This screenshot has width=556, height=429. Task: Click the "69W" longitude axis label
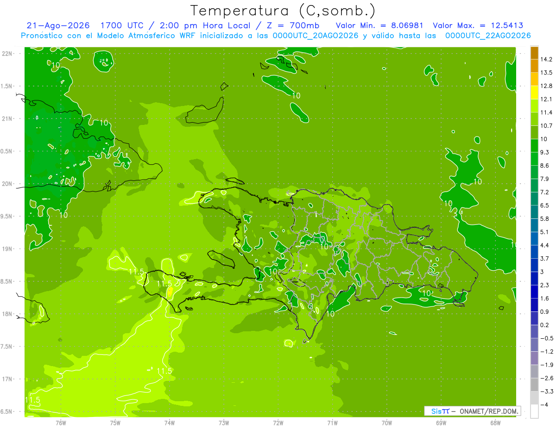click(x=441, y=423)
